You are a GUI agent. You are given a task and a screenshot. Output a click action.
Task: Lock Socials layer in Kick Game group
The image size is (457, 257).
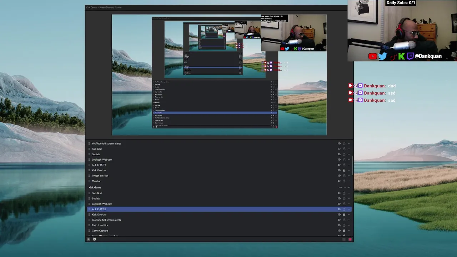[x=344, y=198]
